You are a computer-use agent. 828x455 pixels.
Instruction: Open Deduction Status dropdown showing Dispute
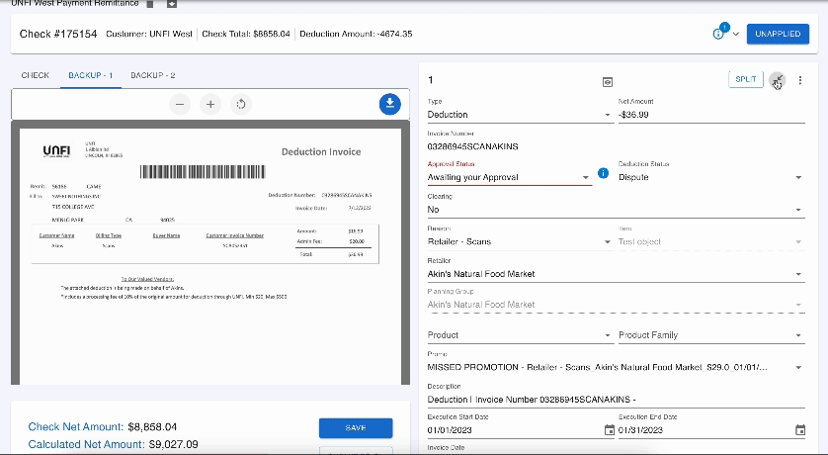click(711, 178)
